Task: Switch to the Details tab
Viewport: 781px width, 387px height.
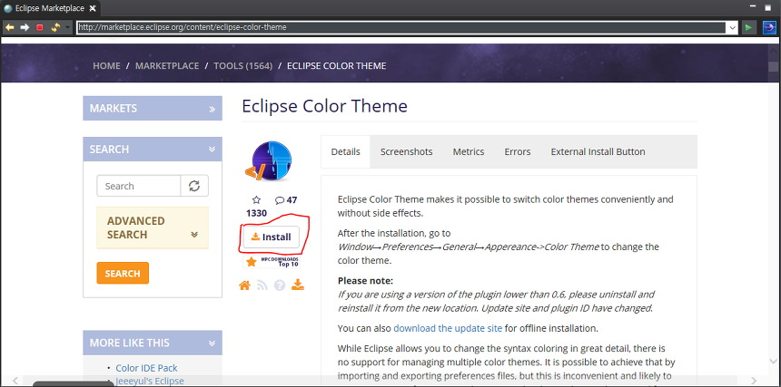Action: (346, 151)
